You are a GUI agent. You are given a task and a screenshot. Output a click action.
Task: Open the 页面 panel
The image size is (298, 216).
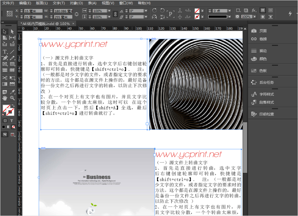[x=263, y=31]
